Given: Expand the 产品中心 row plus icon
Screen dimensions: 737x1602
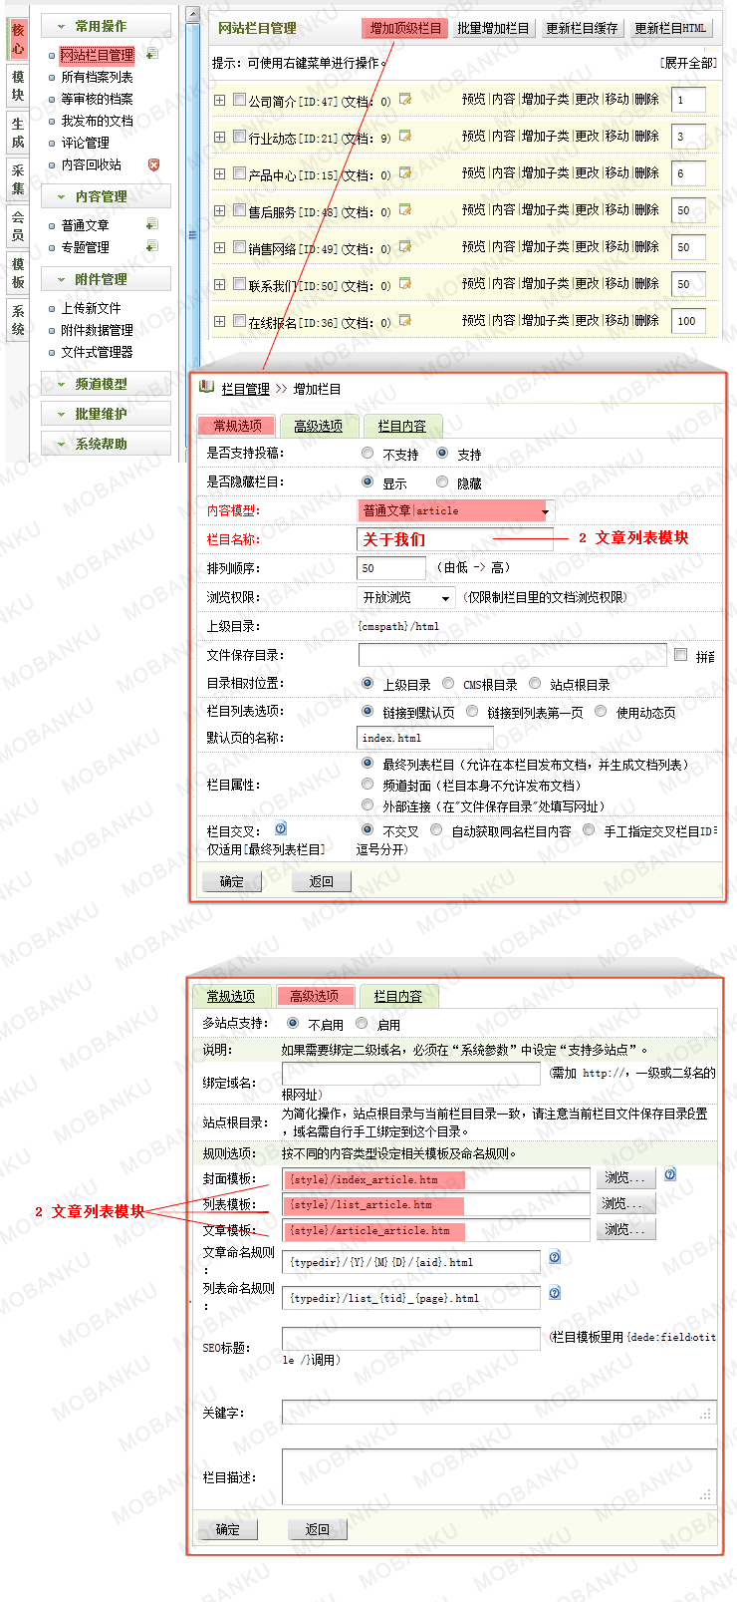Looking at the screenshot, I should click(219, 173).
